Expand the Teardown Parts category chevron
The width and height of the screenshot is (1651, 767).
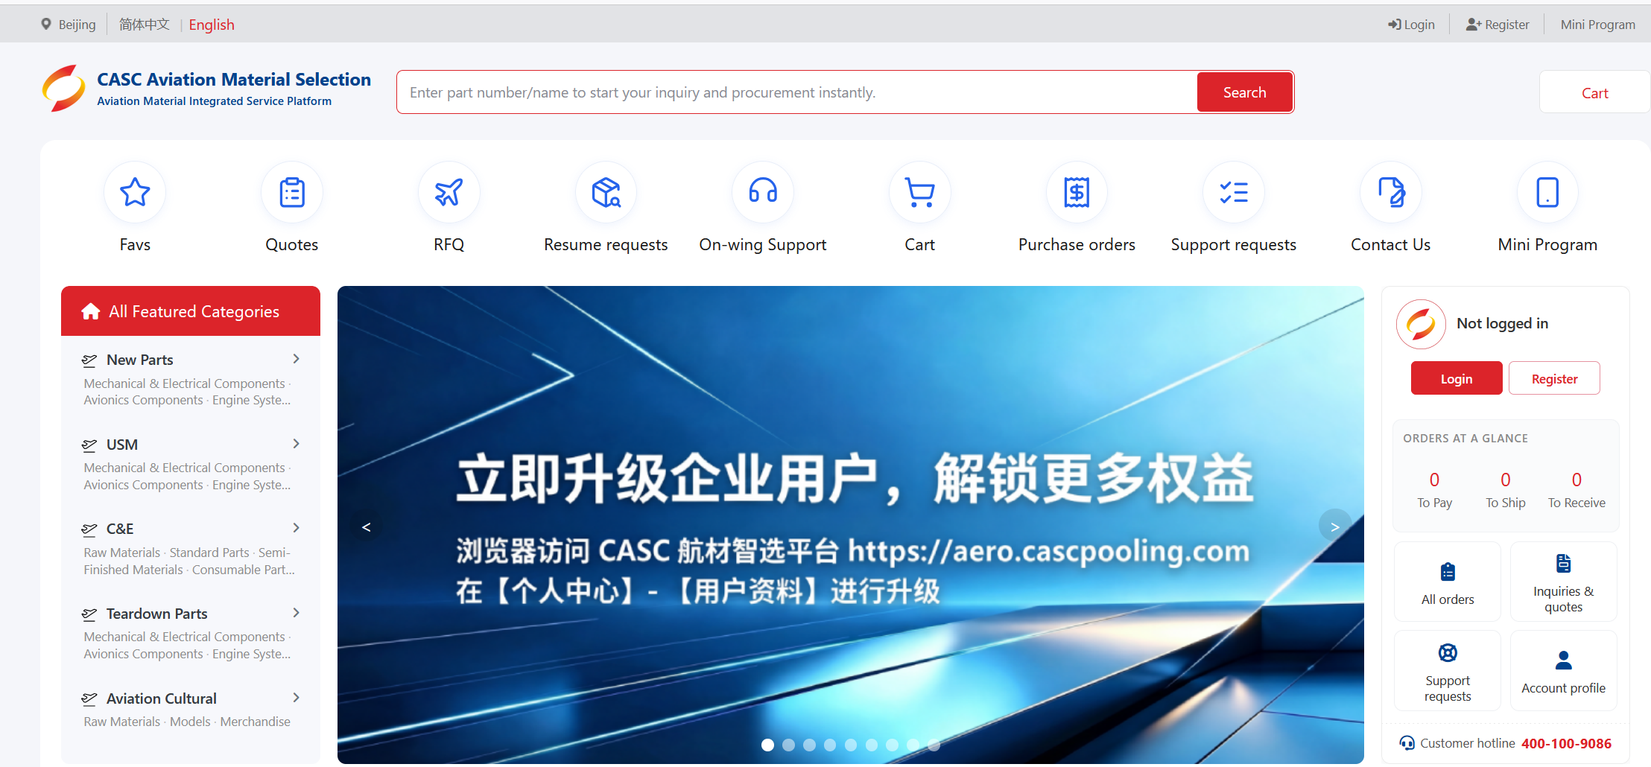(x=297, y=613)
